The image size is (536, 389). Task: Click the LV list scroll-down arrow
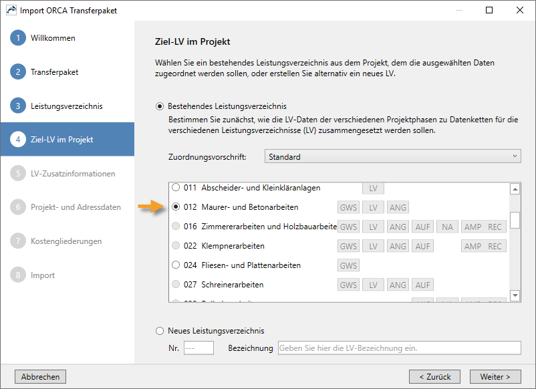point(515,295)
